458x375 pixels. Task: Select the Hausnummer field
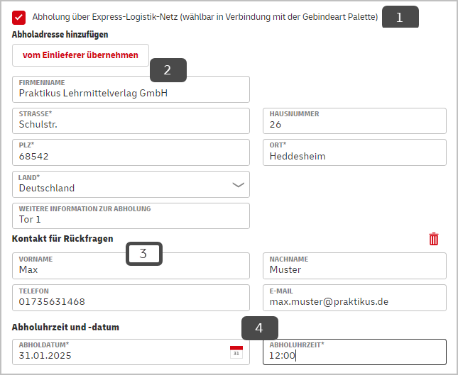pyautogui.click(x=354, y=121)
